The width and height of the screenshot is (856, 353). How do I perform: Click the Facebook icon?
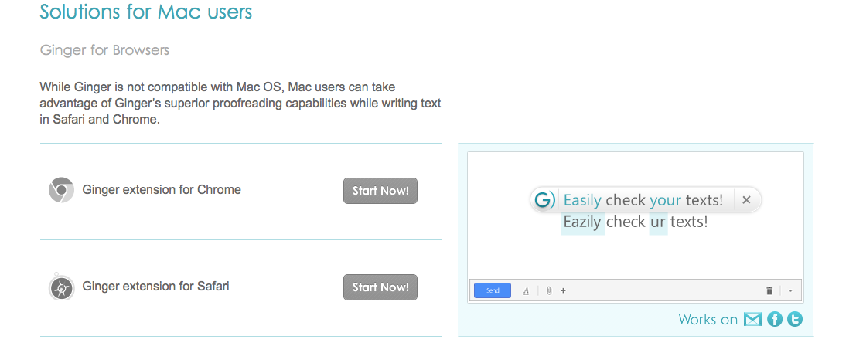[775, 319]
